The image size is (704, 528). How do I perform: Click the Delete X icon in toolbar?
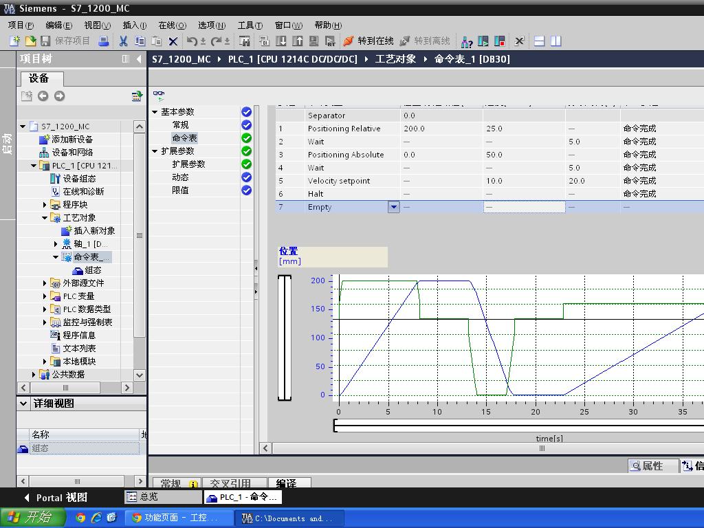click(173, 41)
